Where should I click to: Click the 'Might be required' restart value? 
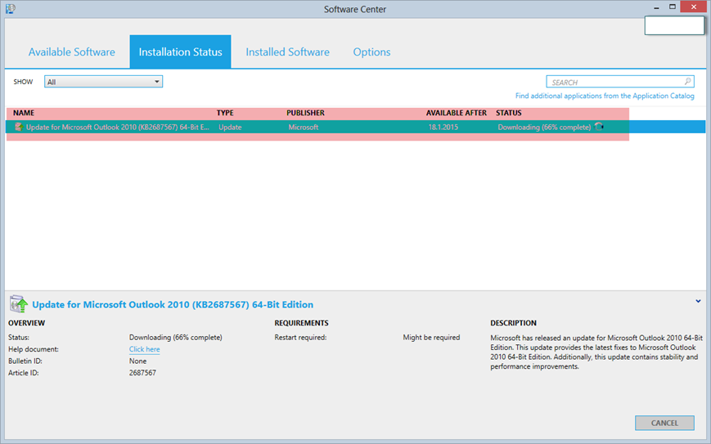(431, 338)
